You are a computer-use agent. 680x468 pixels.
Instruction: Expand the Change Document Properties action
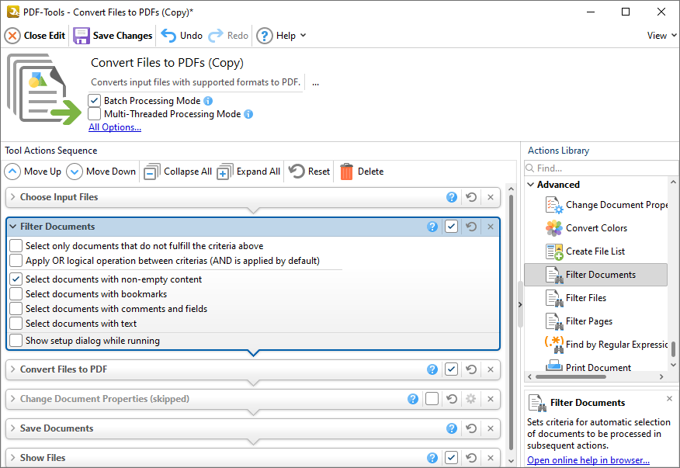click(x=13, y=399)
